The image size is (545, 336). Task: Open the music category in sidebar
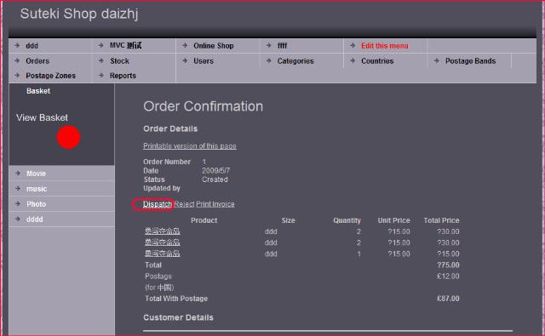tap(37, 189)
